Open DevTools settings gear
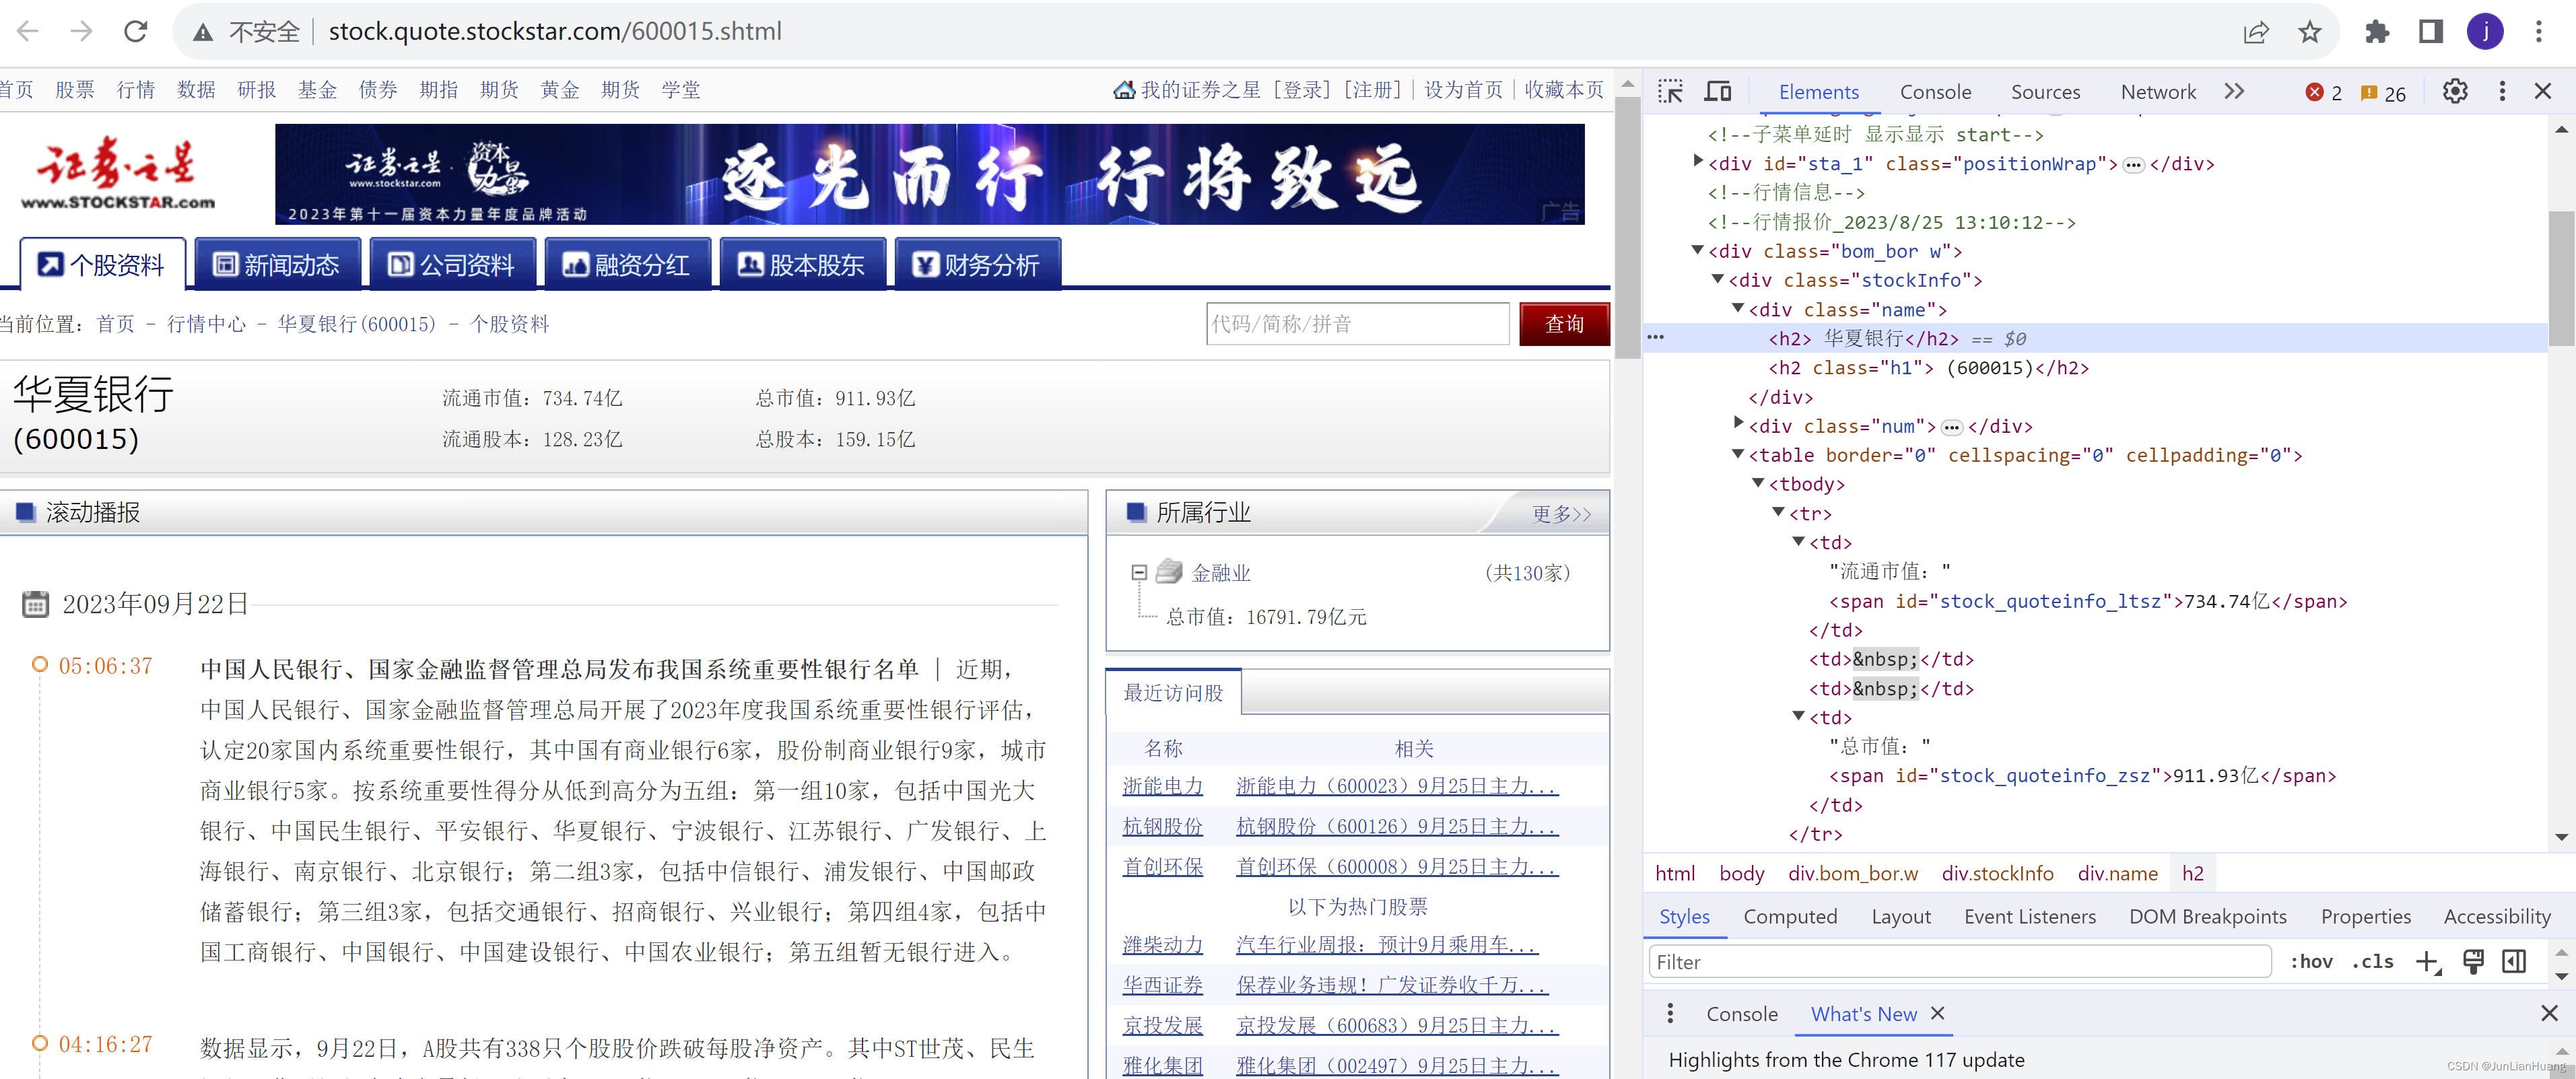 pos(2456,91)
